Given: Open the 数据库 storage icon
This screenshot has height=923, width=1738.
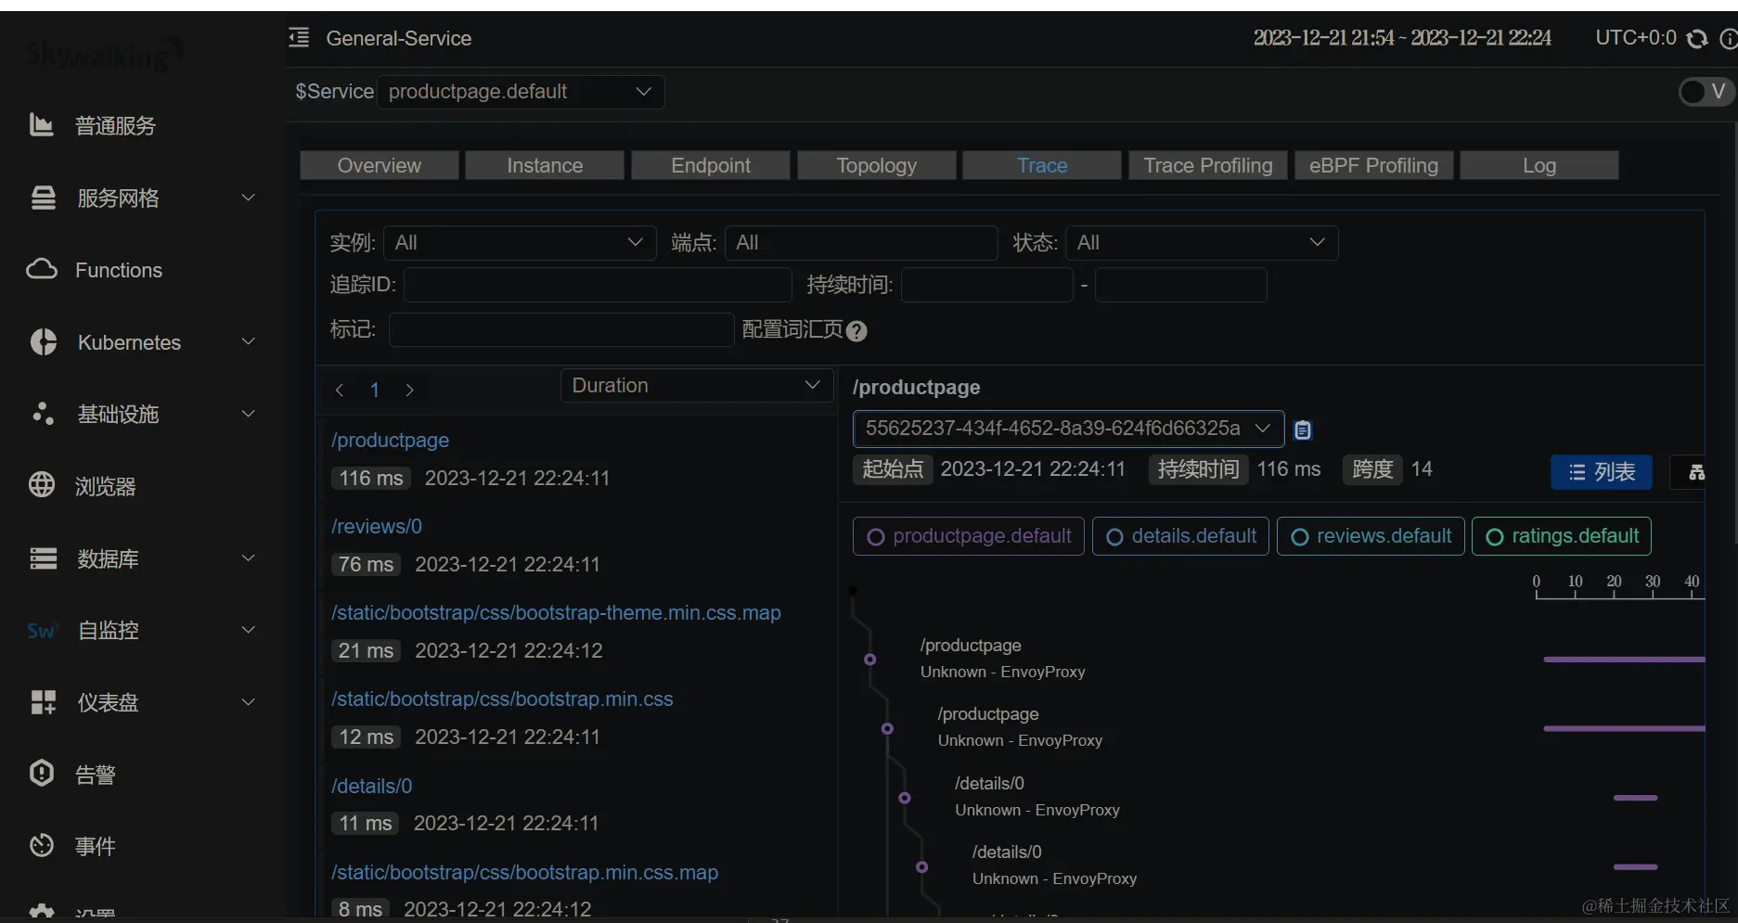Looking at the screenshot, I should coord(43,558).
